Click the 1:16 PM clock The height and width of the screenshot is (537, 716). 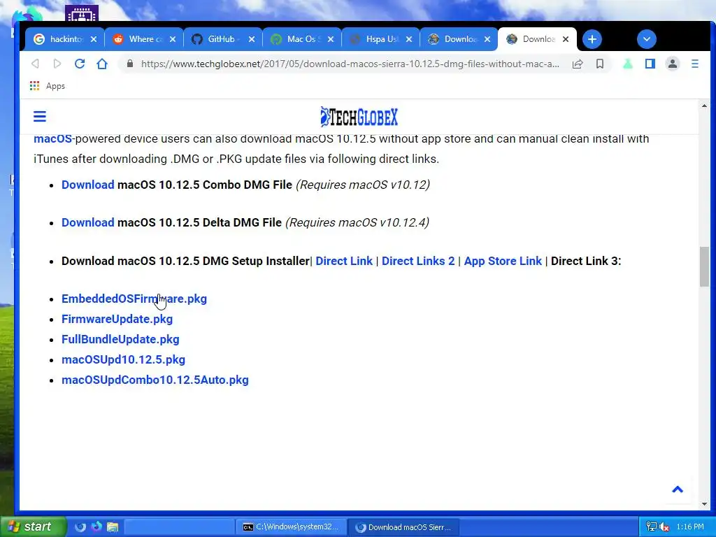tap(690, 527)
